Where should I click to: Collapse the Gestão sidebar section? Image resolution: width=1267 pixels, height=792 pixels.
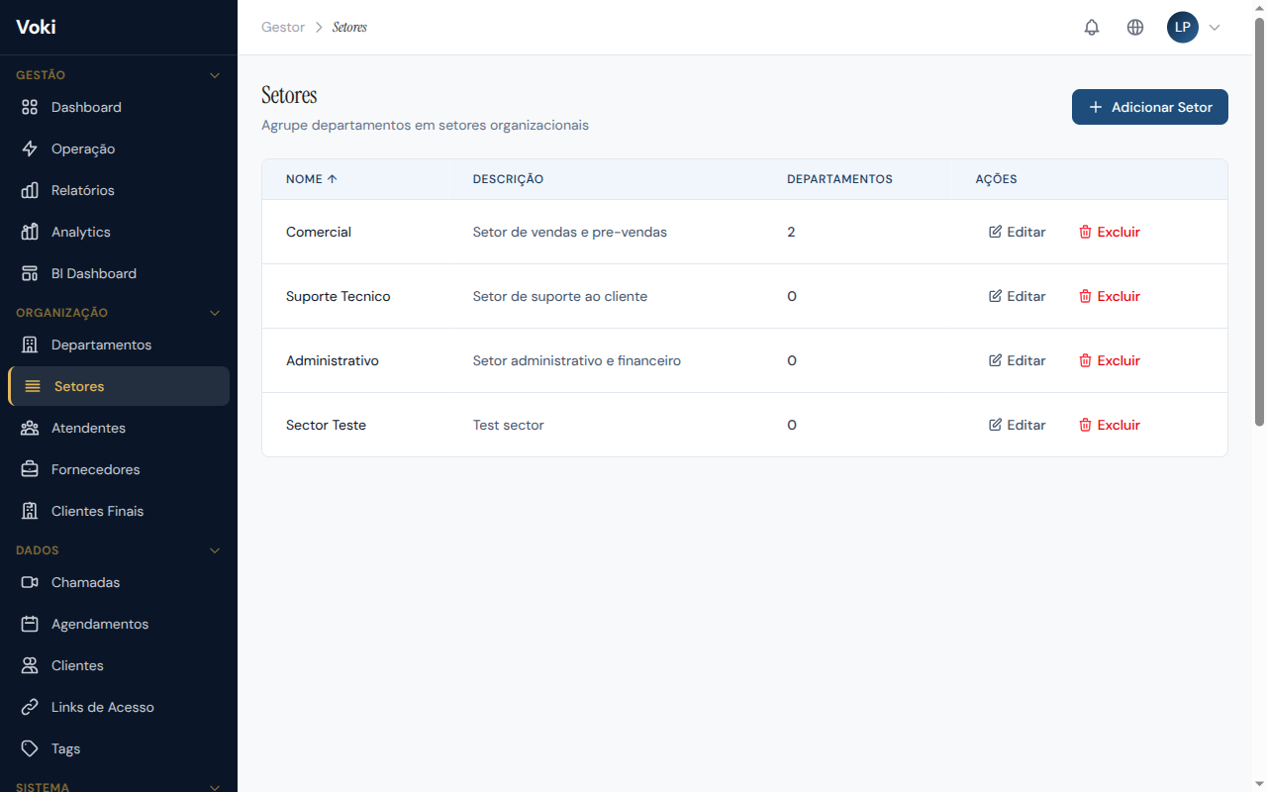click(x=215, y=75)
